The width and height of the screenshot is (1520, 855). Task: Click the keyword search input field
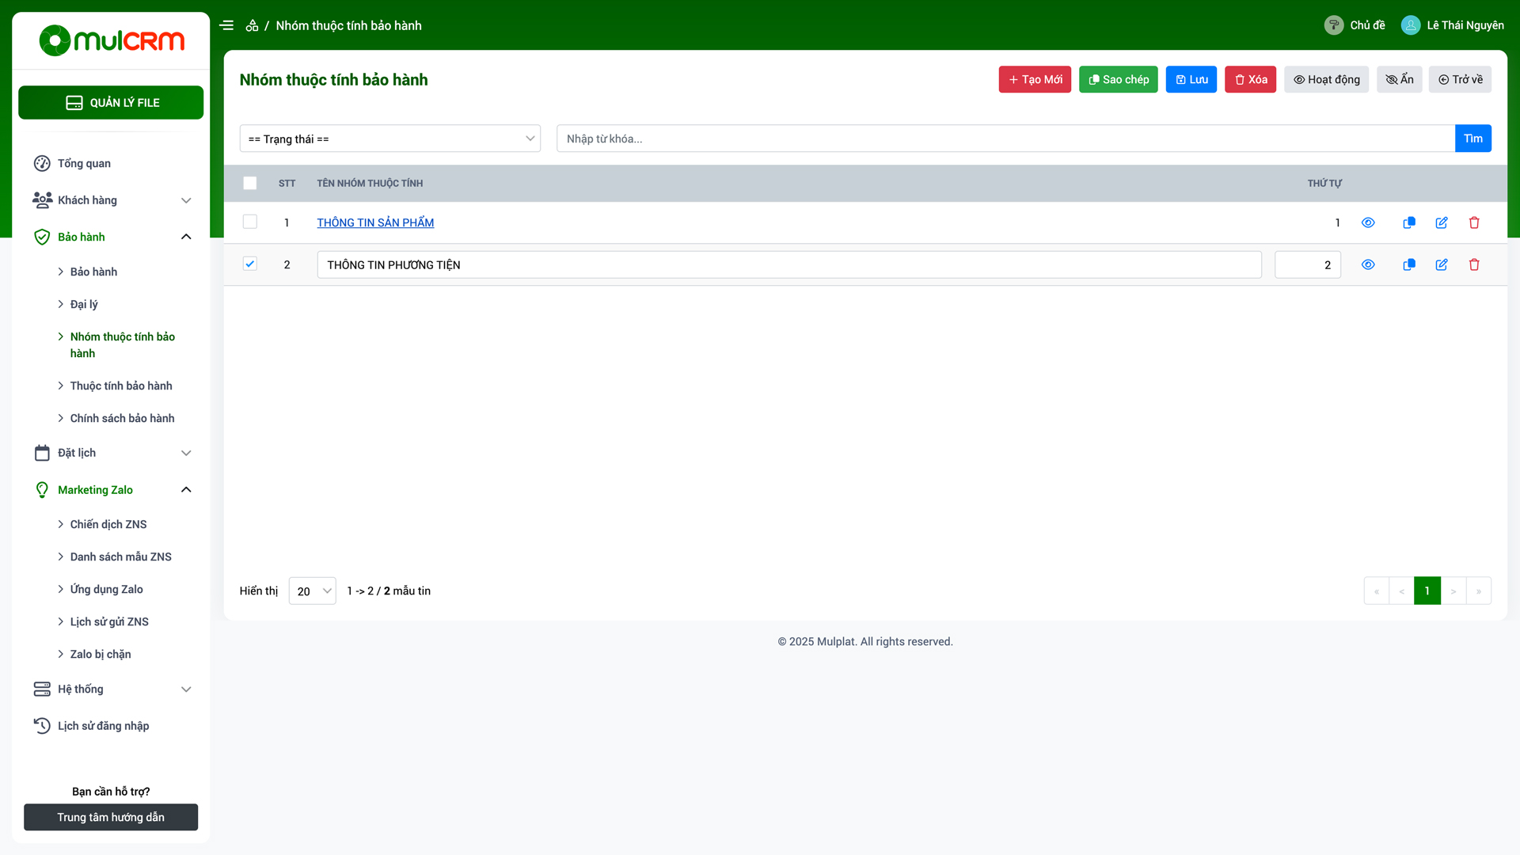(1005, 139)
